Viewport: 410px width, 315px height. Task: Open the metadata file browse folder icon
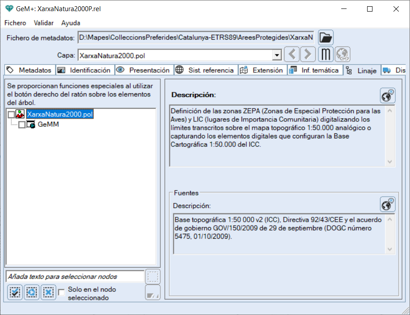click(326, 37)
